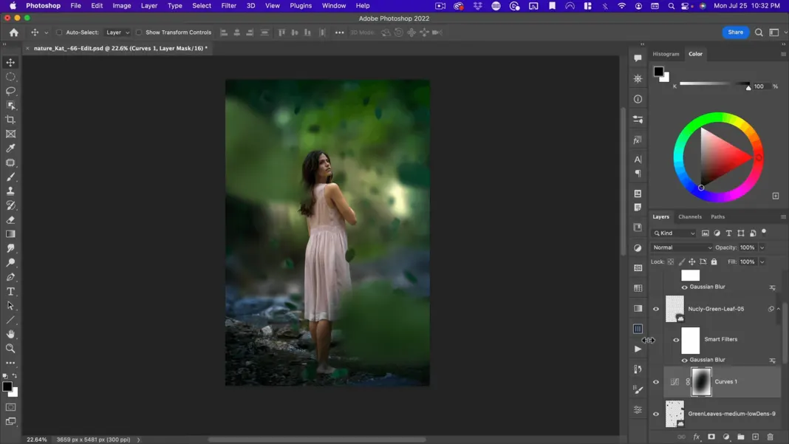Image resolution: width=789 pixels, height=444 pixels.
Task: Enable the Auto-Select checkbox
Action: tap(59, 33)
